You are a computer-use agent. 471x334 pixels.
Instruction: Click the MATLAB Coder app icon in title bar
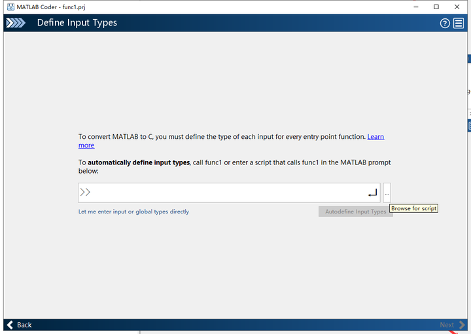pos(10,7)
